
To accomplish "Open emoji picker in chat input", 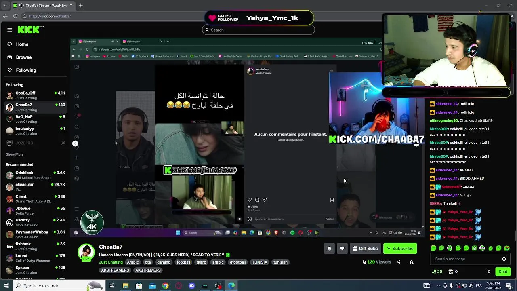I will point(504,259).
